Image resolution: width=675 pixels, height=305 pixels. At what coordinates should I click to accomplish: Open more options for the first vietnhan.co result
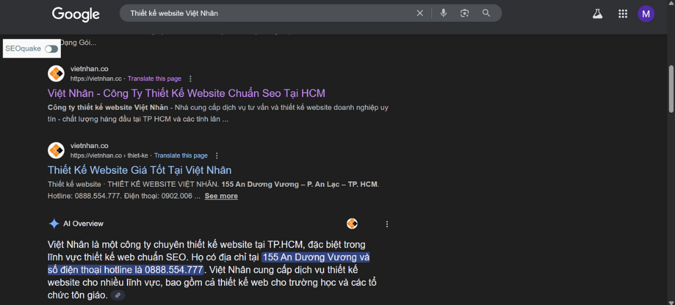(x=191, y=79)
